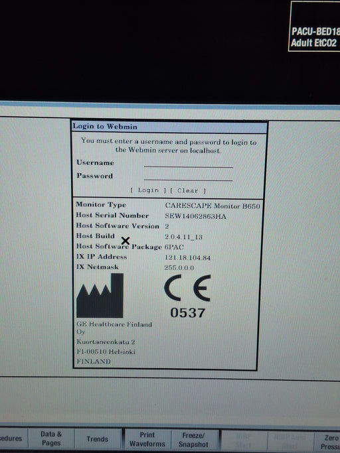
Task: Click the Username input field
Action: (189, 163)
